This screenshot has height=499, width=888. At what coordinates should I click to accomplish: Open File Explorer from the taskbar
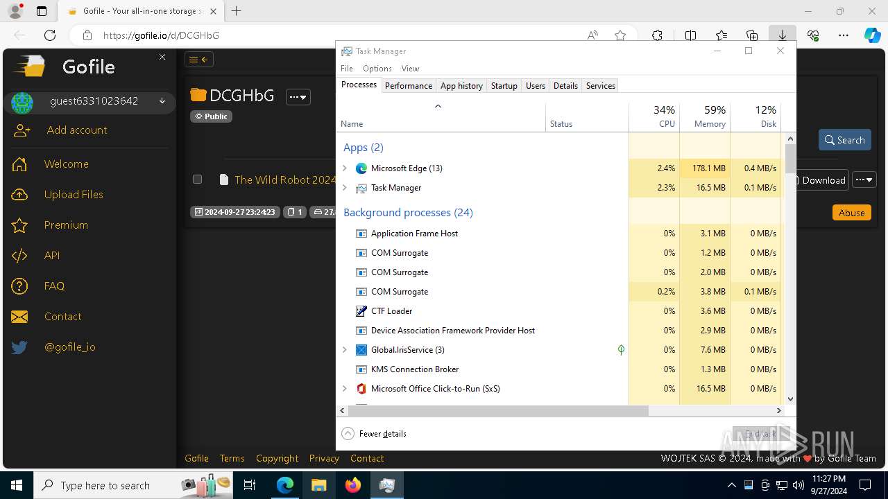pyautogui.click(x=318, y=485)
